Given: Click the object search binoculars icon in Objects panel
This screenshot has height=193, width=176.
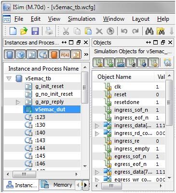Looking at the screenshot, I should click(x=168, y=62).
